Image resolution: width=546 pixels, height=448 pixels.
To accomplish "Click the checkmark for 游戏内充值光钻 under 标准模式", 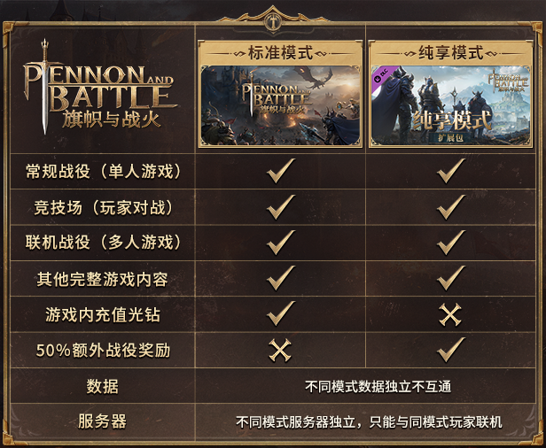I will [x=281, y=313].
